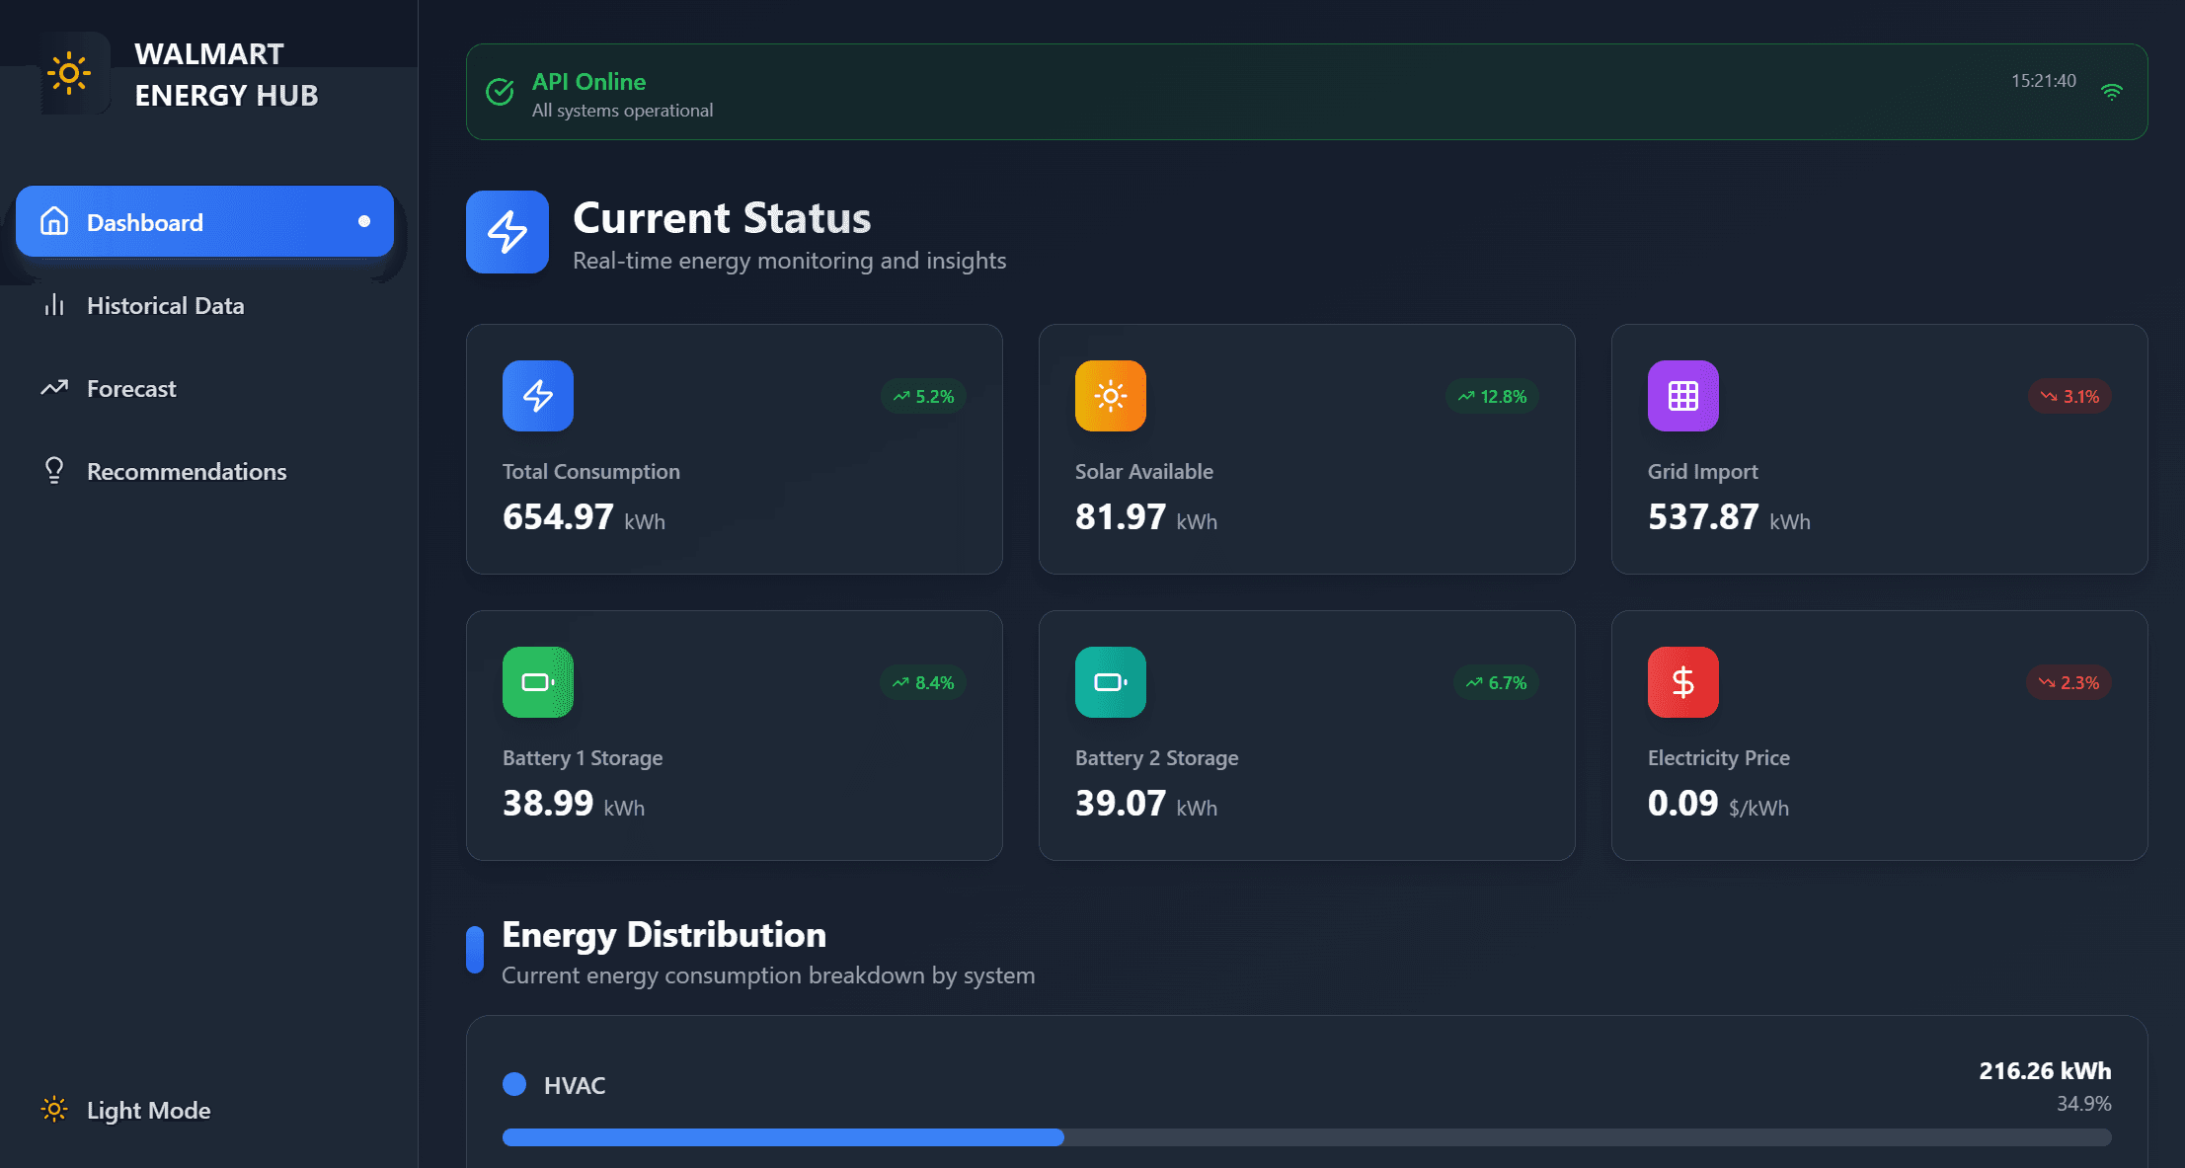Click the 15:21:40 timestamp

[x=2044, y=81]
